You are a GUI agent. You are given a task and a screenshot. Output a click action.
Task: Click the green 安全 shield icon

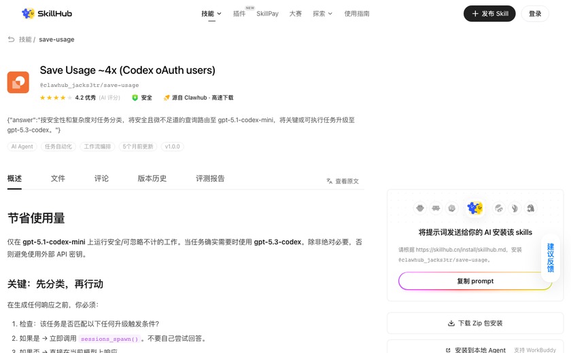pos(135,98)
